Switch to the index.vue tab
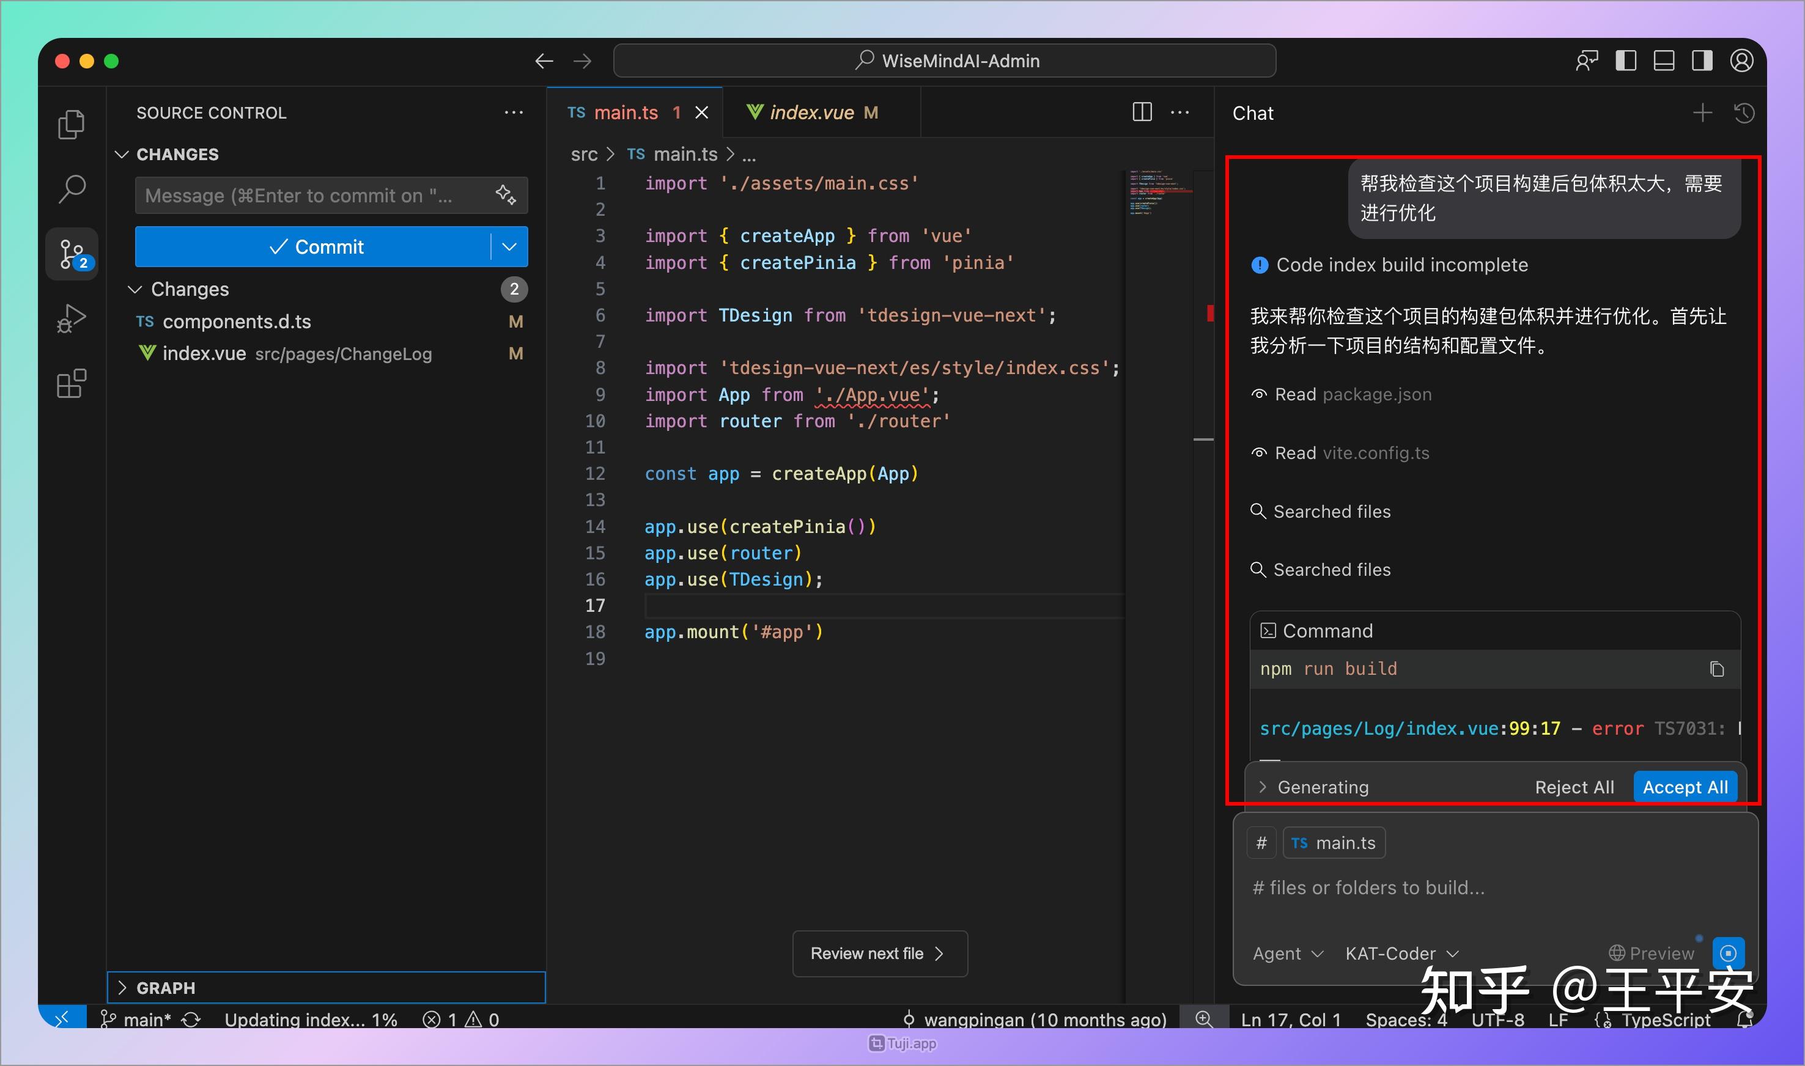Screen dimensions: 1805x1066 click(811, 112)
